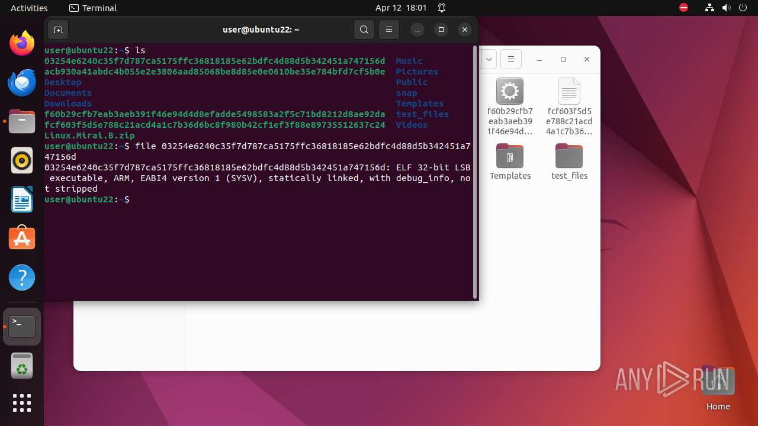Launch LibreOffice Writer from the dock

pos(22,199)
